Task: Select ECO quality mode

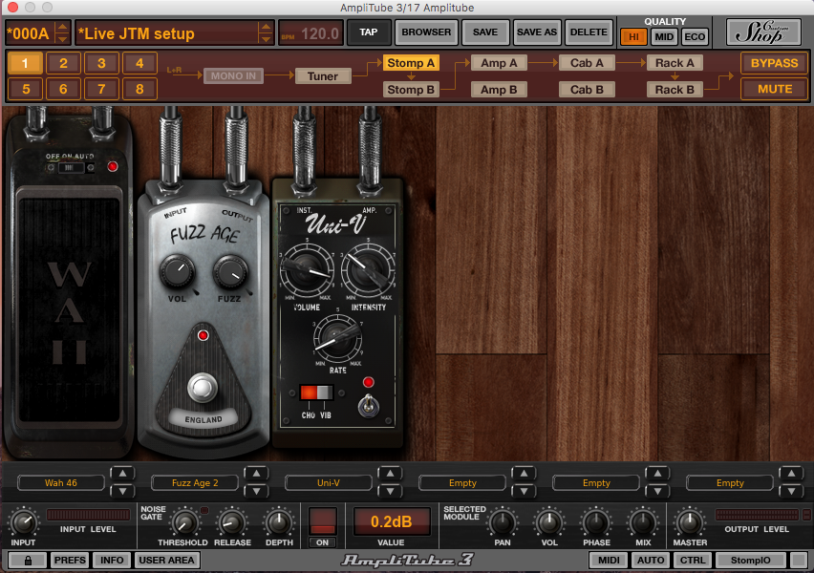Action: point(695,37)
